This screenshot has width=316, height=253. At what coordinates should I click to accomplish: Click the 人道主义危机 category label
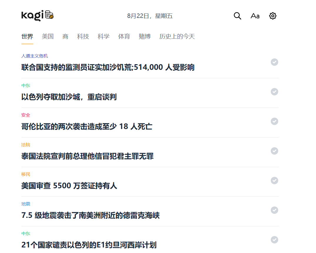[x=35, y=56]
